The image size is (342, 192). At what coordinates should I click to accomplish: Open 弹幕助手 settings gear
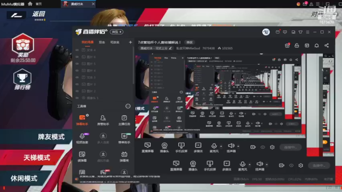point(87,115)
